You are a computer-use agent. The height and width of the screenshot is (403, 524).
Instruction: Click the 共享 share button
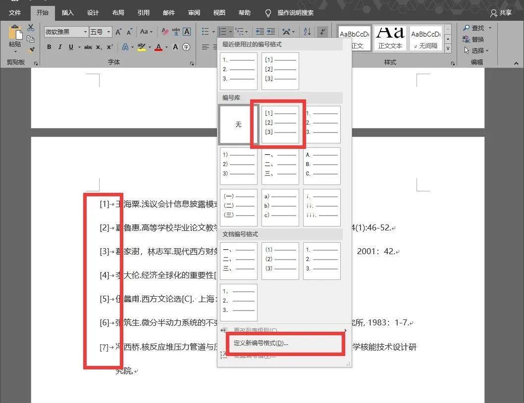point(501,13)
